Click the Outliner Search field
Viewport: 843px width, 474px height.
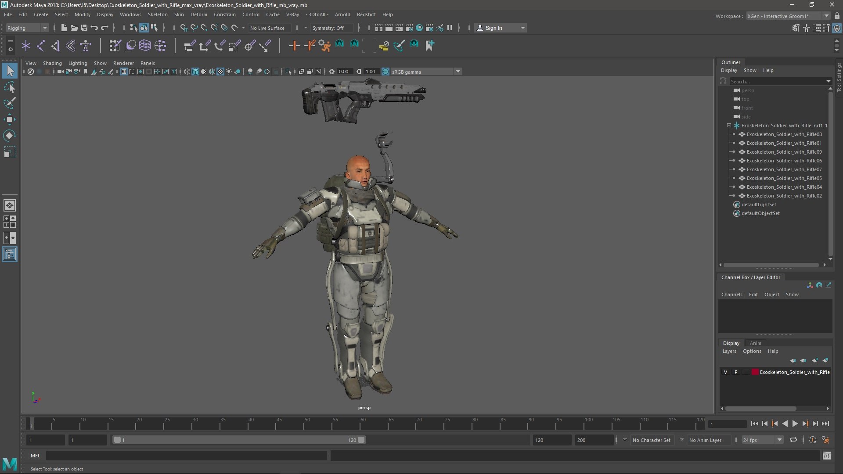pos(780,81)
